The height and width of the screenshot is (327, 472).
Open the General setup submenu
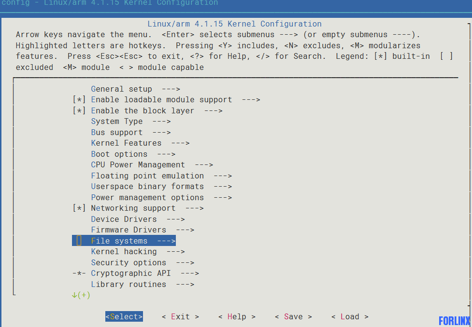[135, 89]
